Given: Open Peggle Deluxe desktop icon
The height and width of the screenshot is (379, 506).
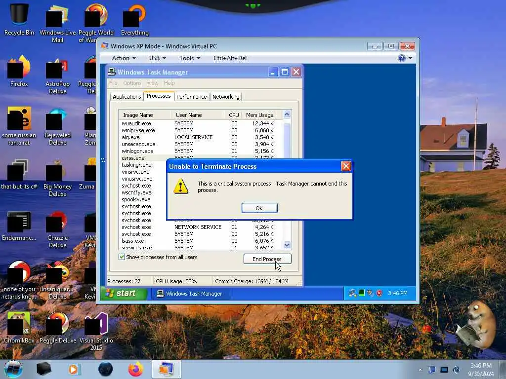Looking at the screenshot, I should pos(57,328).
